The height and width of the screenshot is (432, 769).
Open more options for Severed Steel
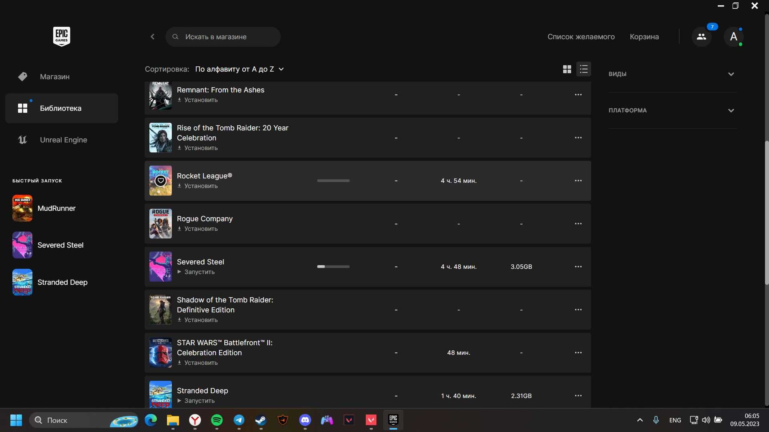click(578, 267)
